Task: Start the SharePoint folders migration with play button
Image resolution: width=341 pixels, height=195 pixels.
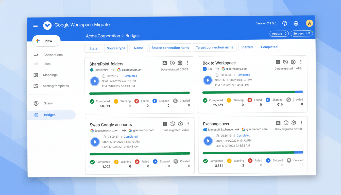Action: (x=95, y=81)
